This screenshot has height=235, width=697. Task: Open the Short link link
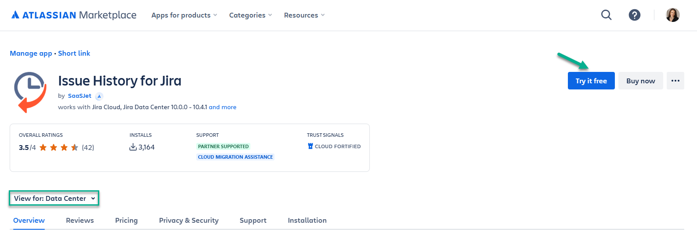click(74, 53)
